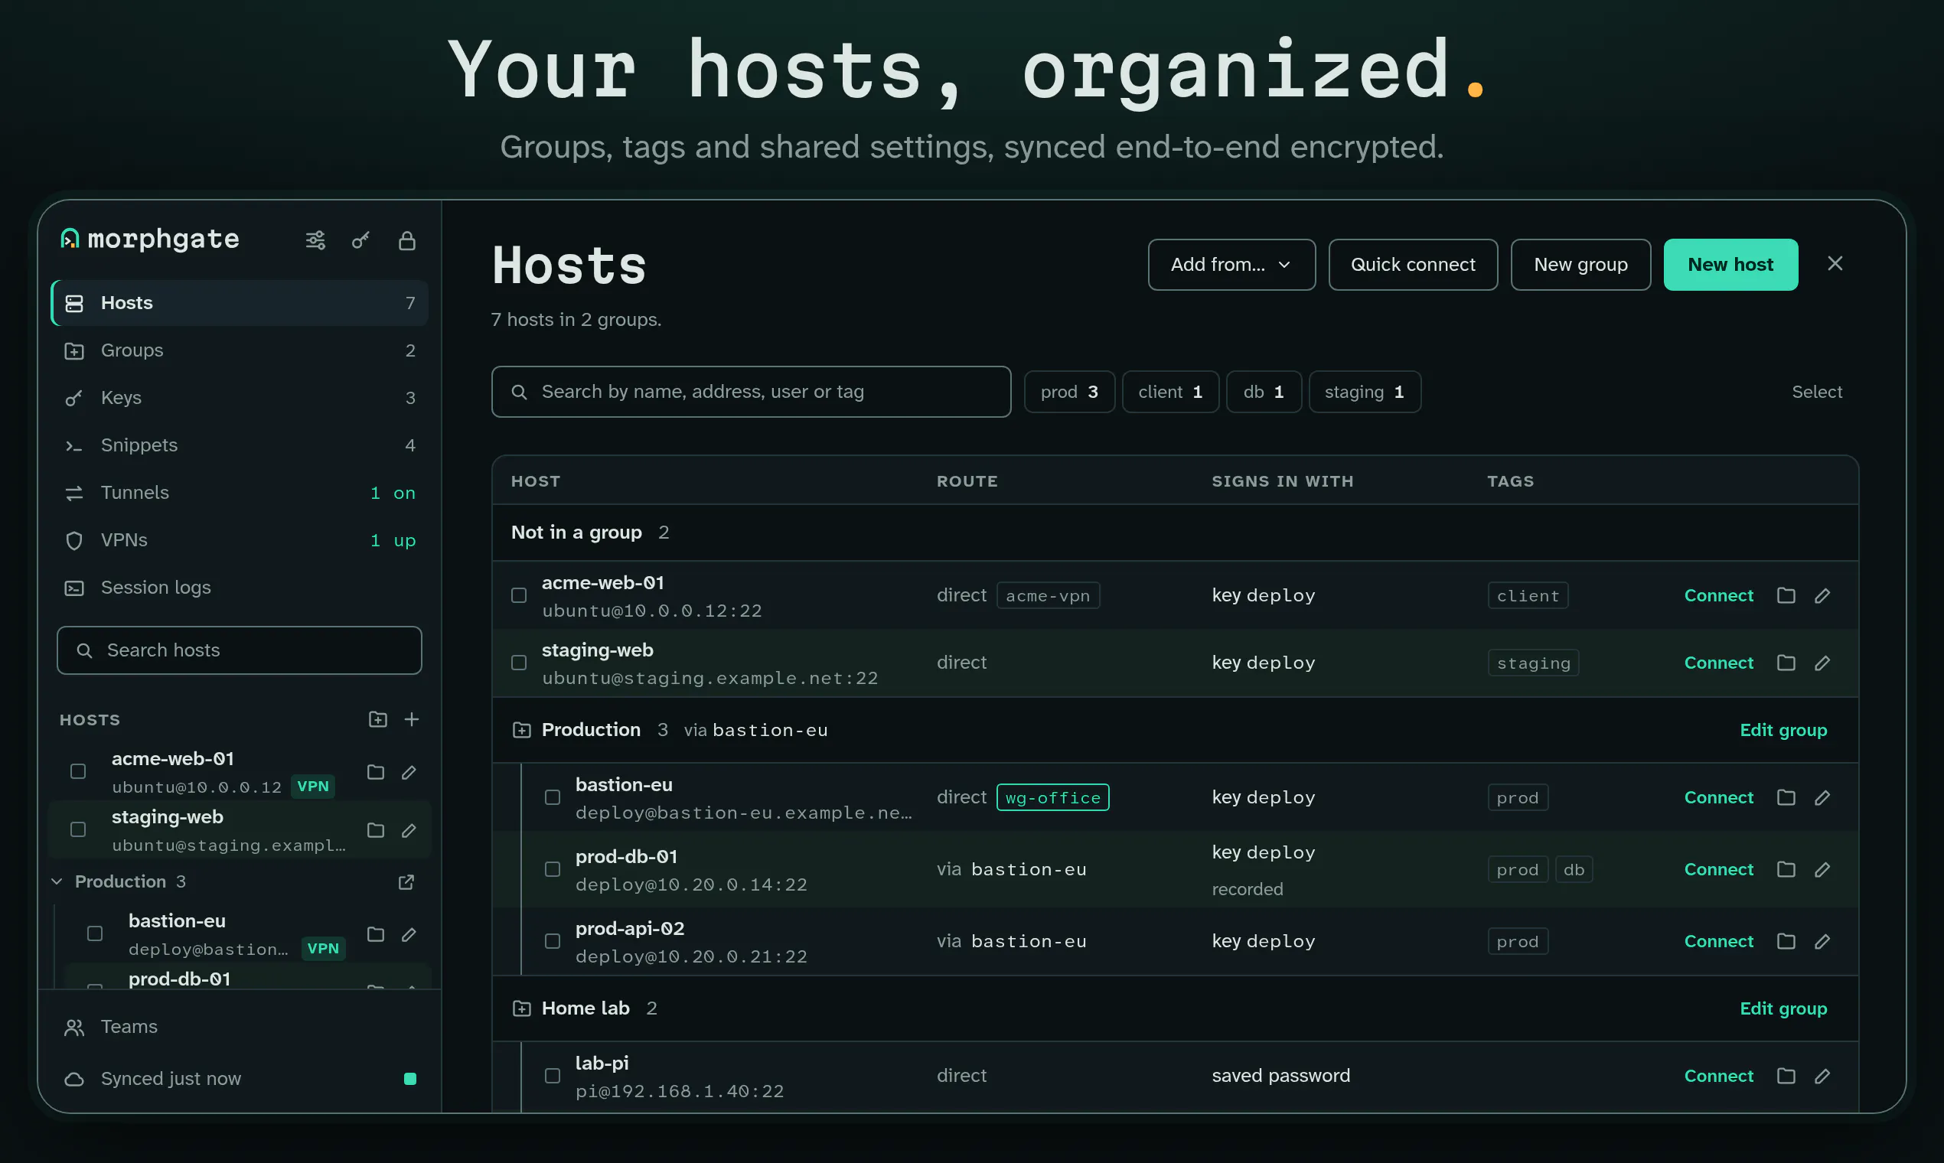
Task: Click the Search by name, address field
Action: click(751, 392)
